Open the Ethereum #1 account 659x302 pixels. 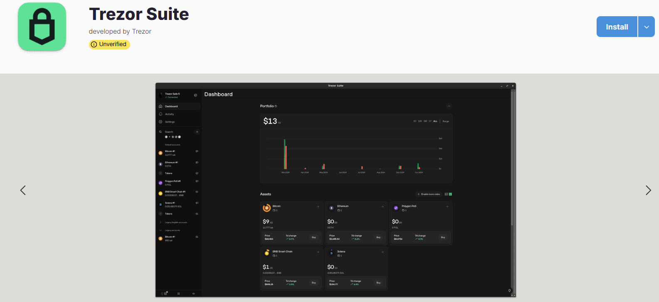point(179,164)
